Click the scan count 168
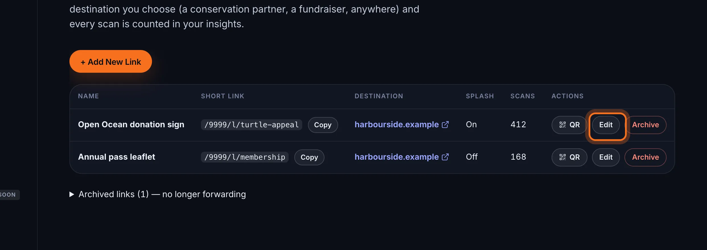Viewport: 707px width, 250px height. [518, 157]
